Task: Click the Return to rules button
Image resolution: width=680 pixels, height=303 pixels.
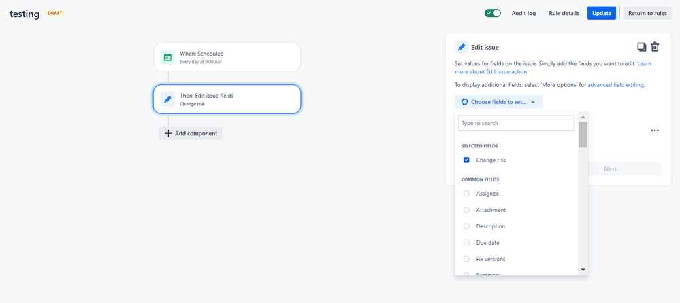Action: click(647, 13)
